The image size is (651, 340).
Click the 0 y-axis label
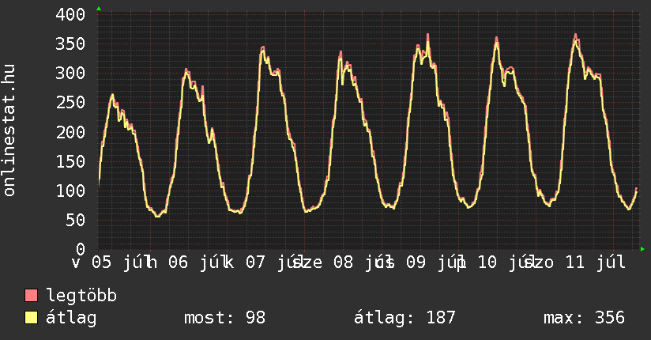81,249
